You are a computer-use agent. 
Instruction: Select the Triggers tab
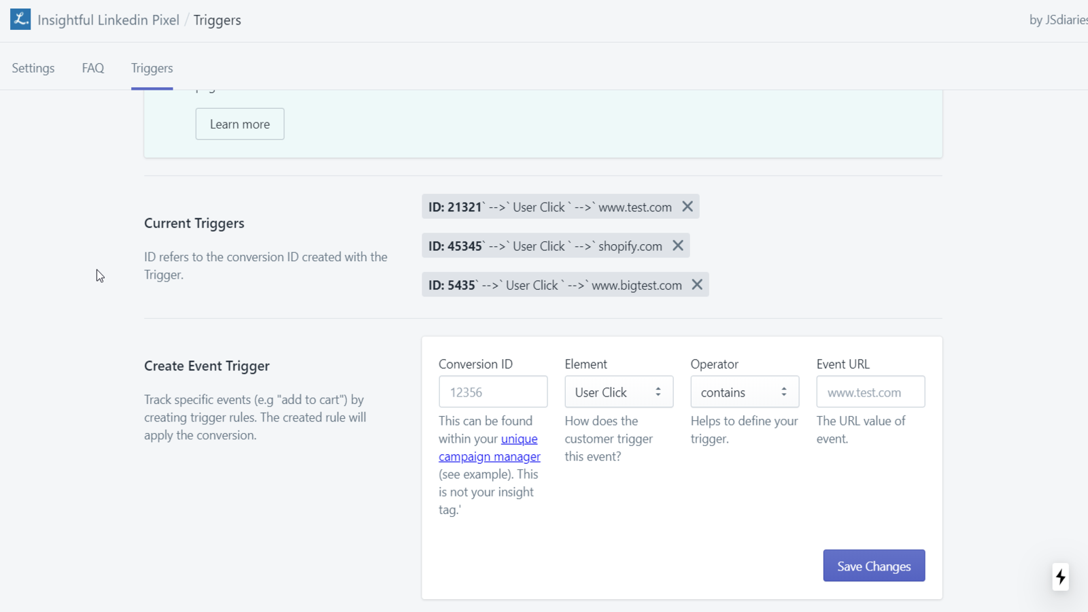click(152, 68)
